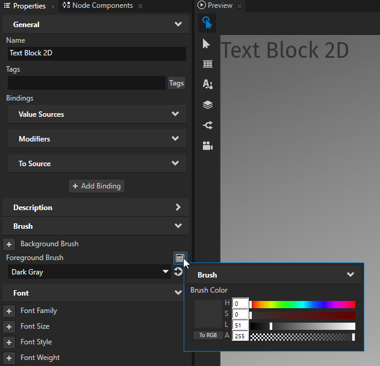Image resolution: width=380 pixels, height=366 pixels.
Task: Select the interact mode tool in Preview
Action: coord(207,23)
